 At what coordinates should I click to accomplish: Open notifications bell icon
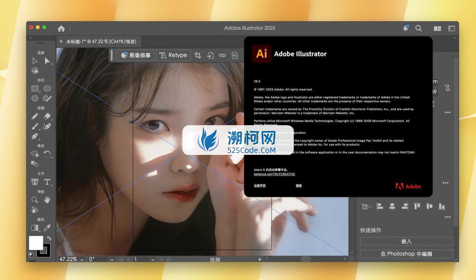[406, 28]
